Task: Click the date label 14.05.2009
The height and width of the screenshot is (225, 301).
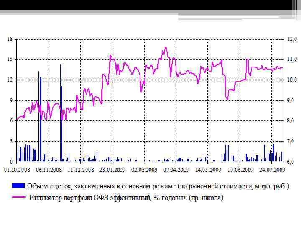Action: pos(208,170)
